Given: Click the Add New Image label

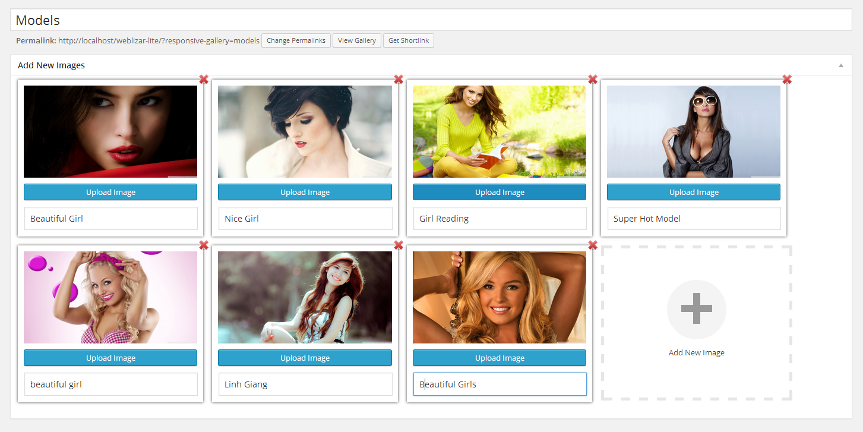Looking at the screenshot, I should 697,352.
